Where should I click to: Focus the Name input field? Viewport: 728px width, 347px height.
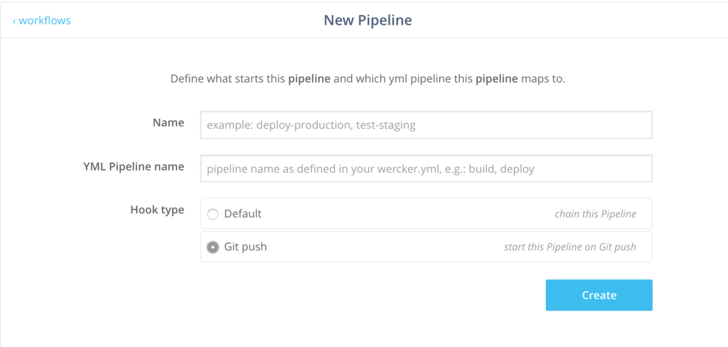427,125
